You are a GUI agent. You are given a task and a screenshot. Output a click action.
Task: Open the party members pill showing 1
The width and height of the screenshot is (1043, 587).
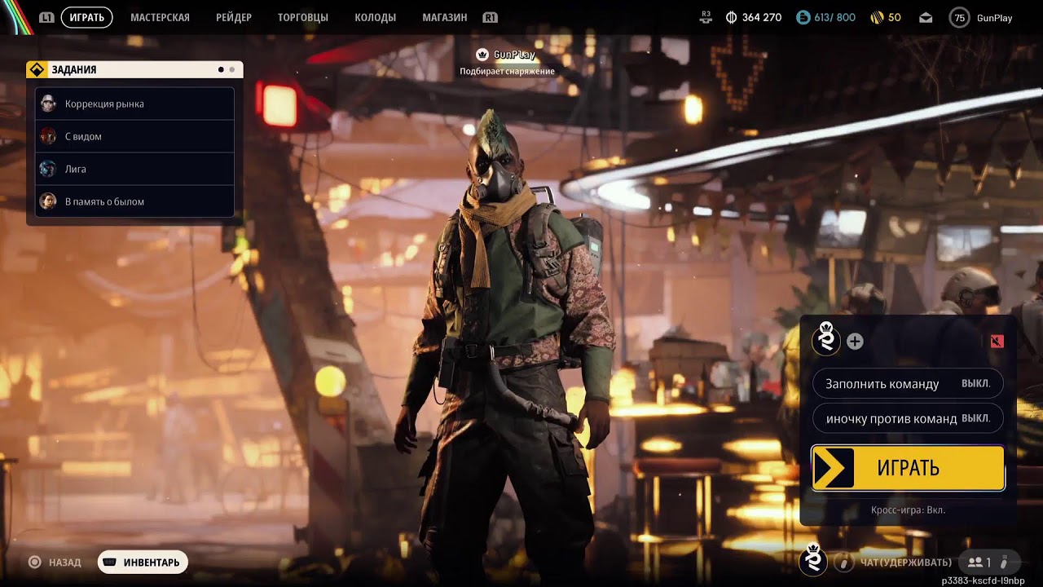(x=988, y=563)
